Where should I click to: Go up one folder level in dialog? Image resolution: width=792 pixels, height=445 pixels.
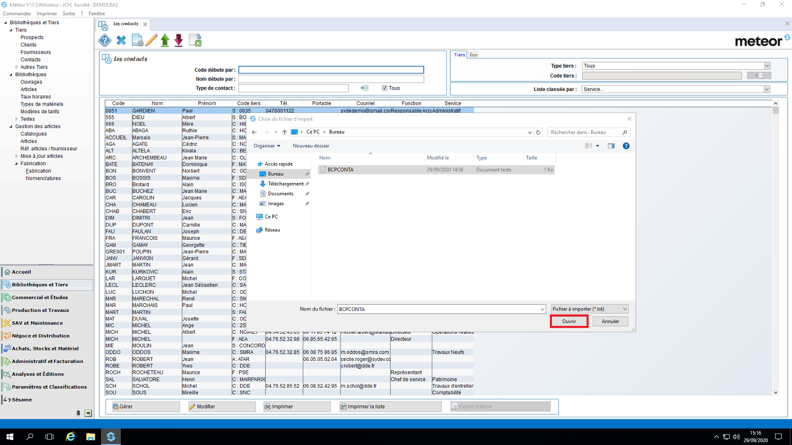(285, 133)
